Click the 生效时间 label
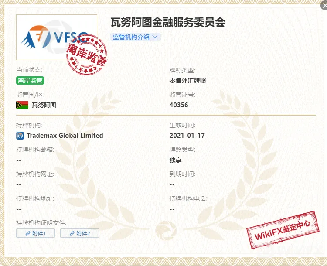 point(182,126)
